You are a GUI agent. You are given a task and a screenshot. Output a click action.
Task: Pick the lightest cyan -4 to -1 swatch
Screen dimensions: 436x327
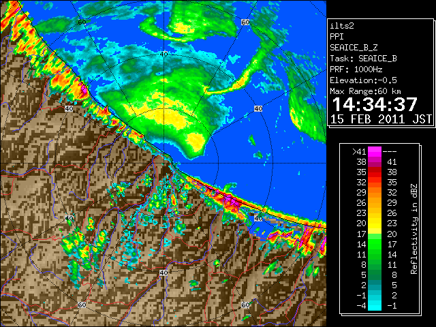[x=375, y=306]
